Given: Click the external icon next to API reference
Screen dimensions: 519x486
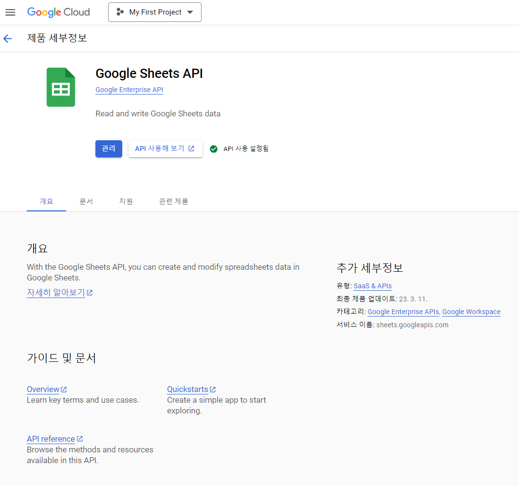Looking at the screenshot, I should (80, 439).
